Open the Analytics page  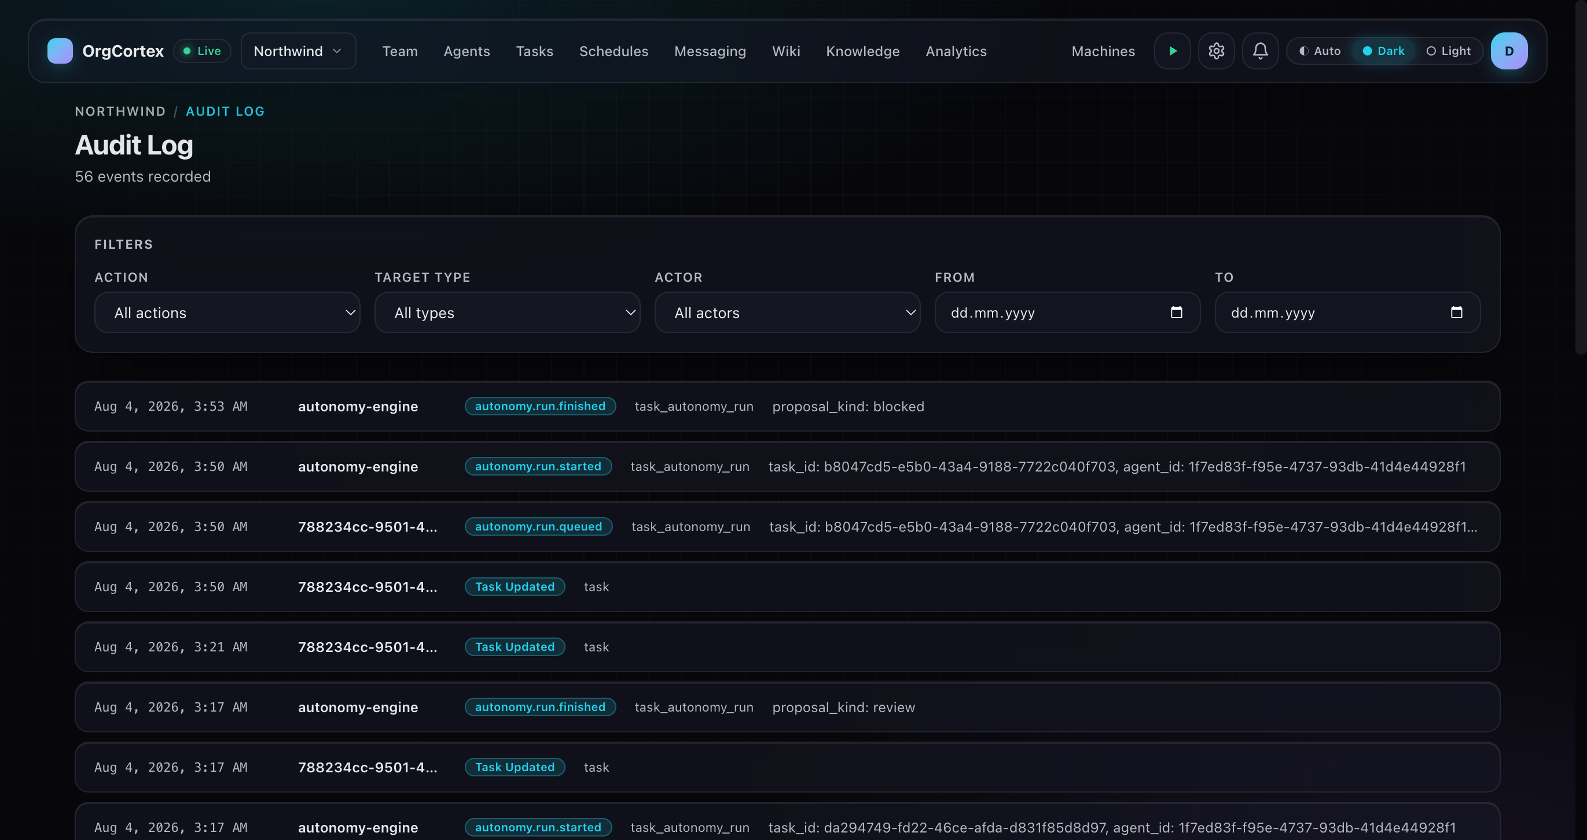[956, 51]
